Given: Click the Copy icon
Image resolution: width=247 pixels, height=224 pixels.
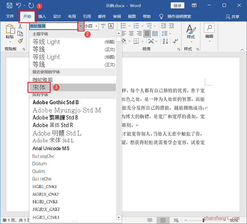Looking at the screenshot, I should [x=20, y=33].
